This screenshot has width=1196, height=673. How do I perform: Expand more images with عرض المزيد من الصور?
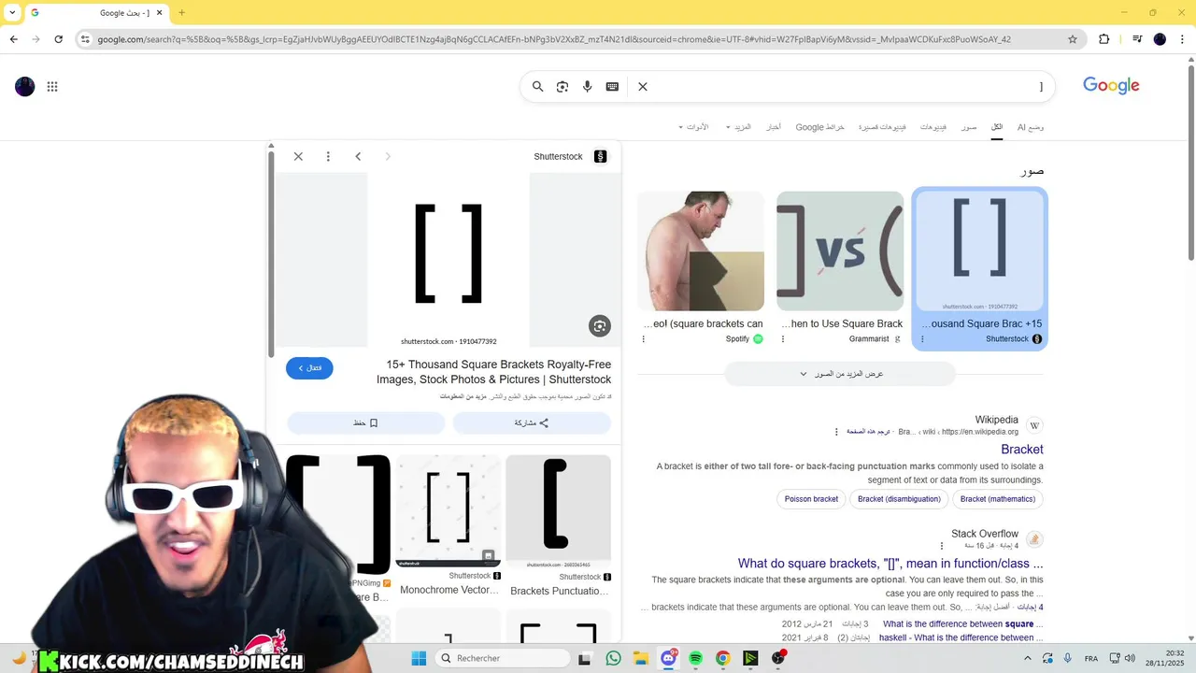point(840,374)
